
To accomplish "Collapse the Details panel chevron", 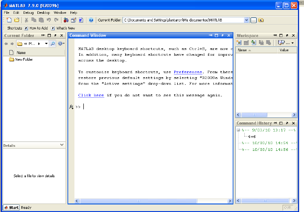I will (x=62, y=145).
